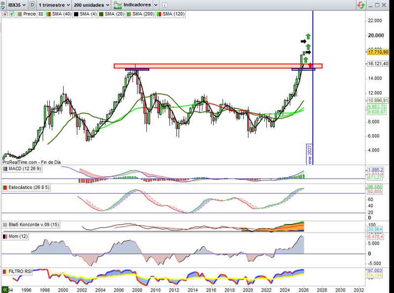The height and width of the screenshot is (293, 394).
Task: Open the arrow next to Indicadores
Action: click(156, 5)
